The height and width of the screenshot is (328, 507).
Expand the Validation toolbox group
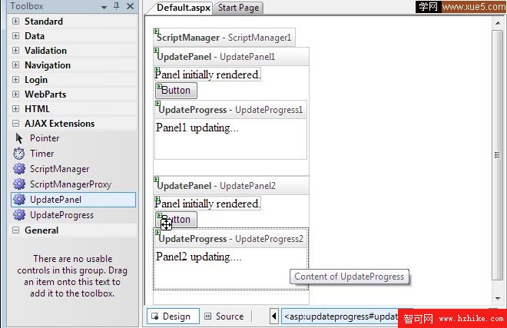point(15,51)
